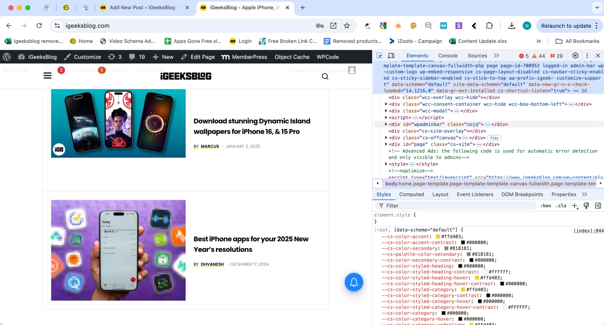Click the Styles filter input field
The width and height of the screenshot is (604, 325).
click(x=456, y=206)
